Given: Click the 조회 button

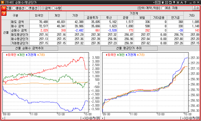Looking at the screenshot, I should click(196, 8).
